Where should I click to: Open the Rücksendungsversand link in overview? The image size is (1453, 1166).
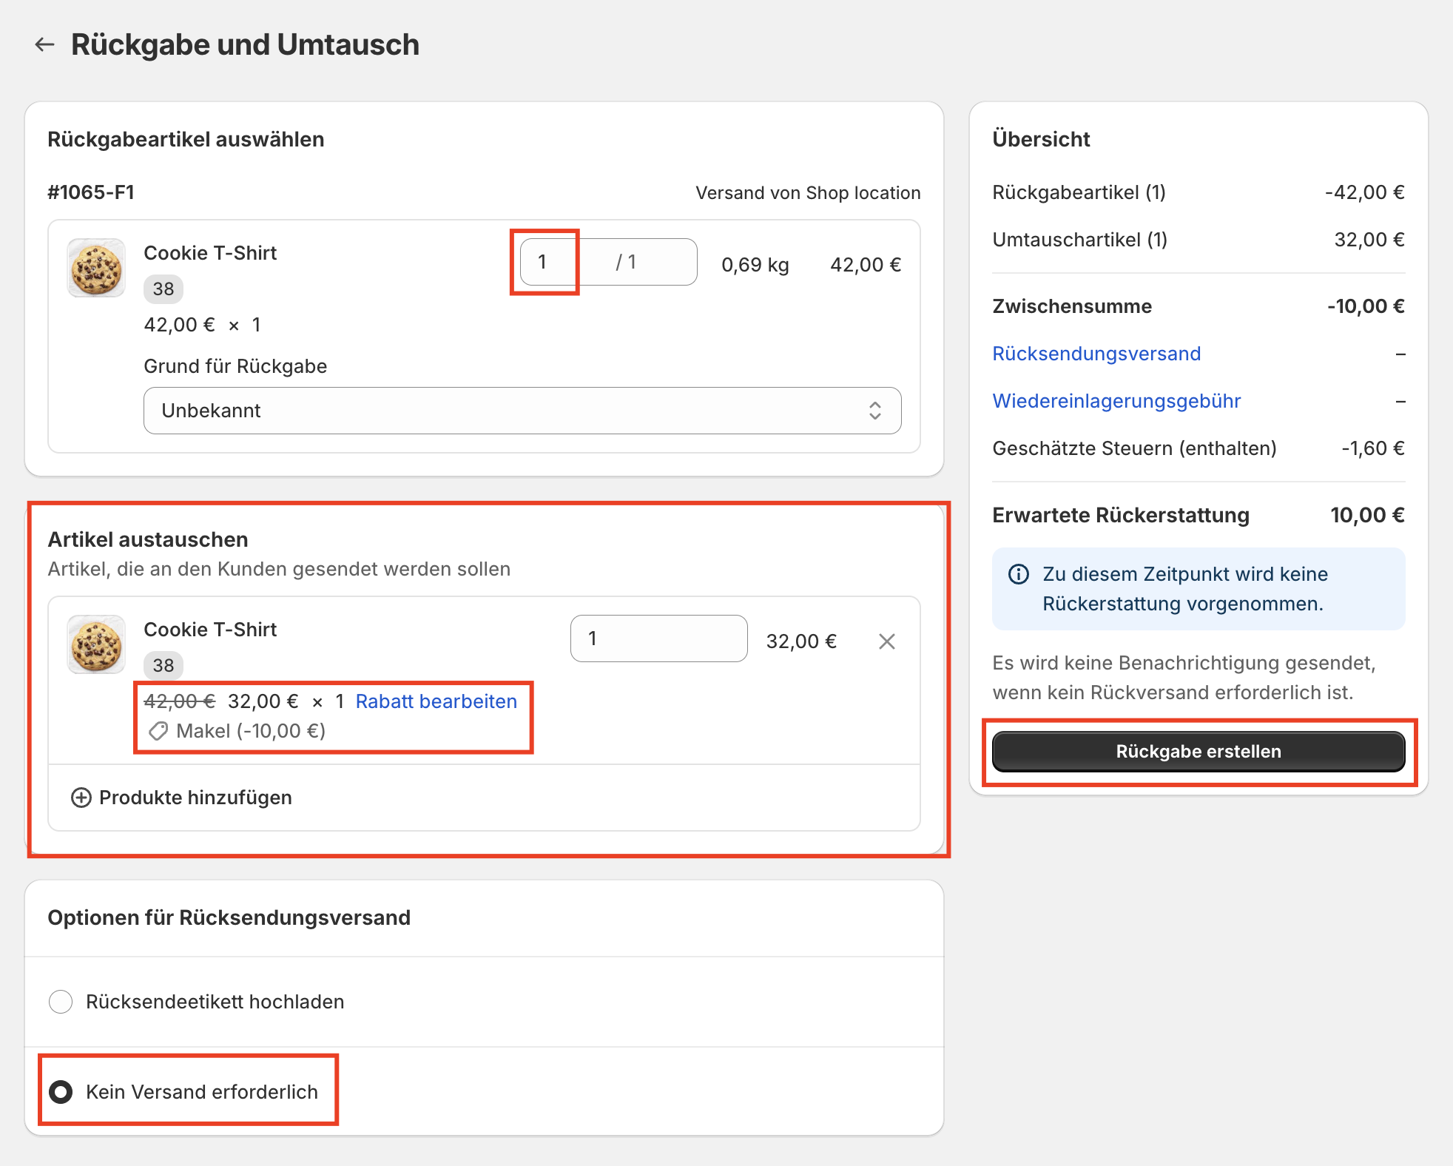[x=1096, y=354]
